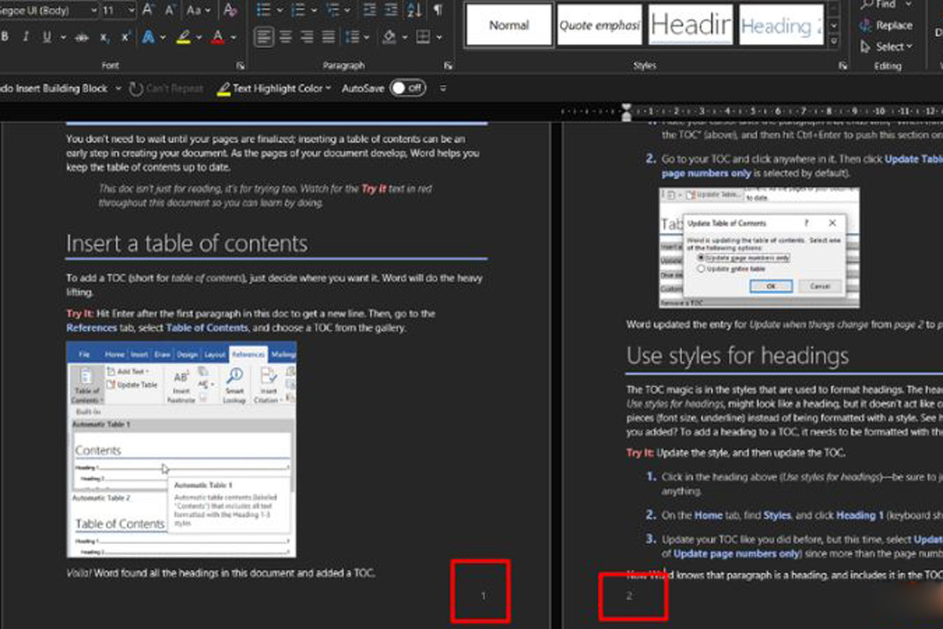This screenshot has width=943, height=629.
Task: Launch the Paragraph settings dialog
Action: (448, 66)
